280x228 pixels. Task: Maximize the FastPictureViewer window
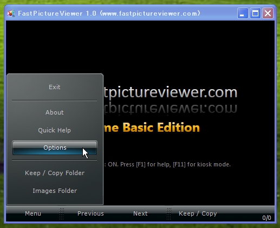point(255,14)
